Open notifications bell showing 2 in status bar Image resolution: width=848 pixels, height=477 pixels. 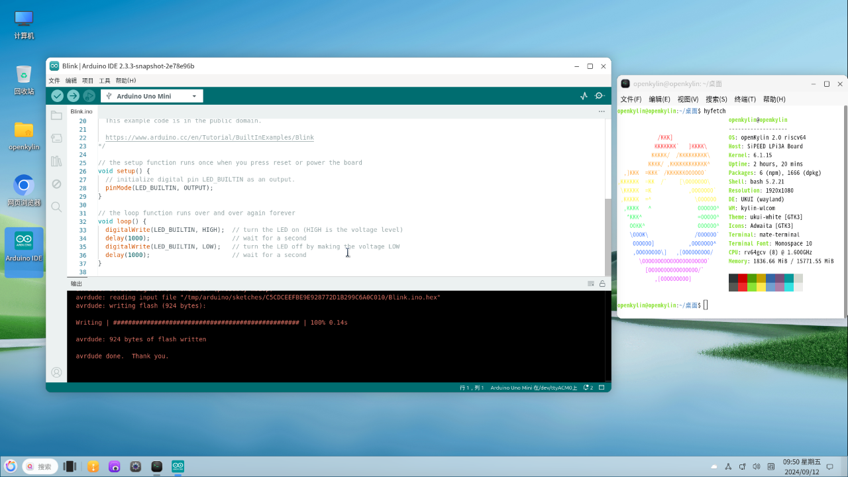588,388
